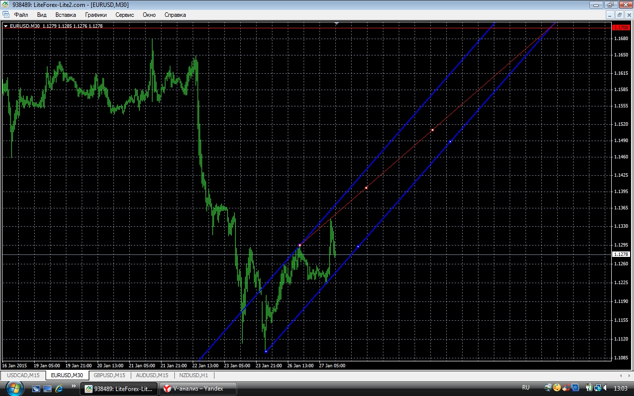The height and width of the screenshot is (396, 634).
Task: Open the Графики menu
Action: coord(96,15)
